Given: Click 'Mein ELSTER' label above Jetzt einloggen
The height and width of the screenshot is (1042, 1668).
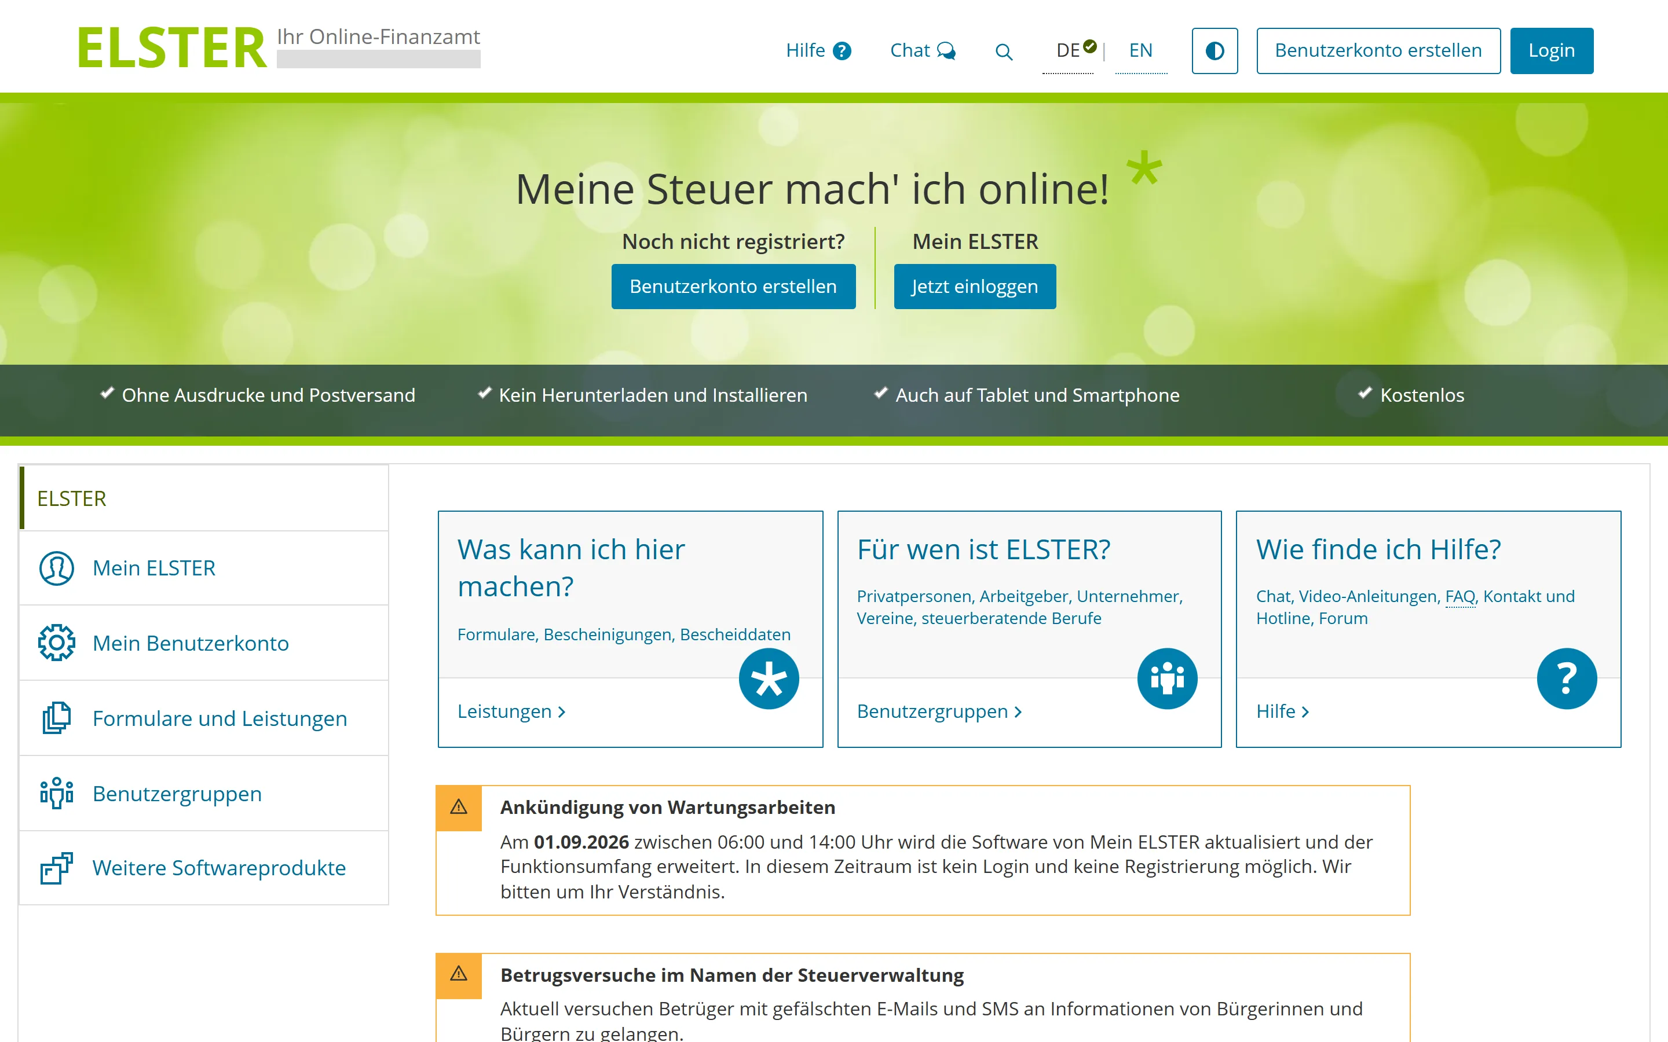Looking at the screenshot, I should coord(975,242).
